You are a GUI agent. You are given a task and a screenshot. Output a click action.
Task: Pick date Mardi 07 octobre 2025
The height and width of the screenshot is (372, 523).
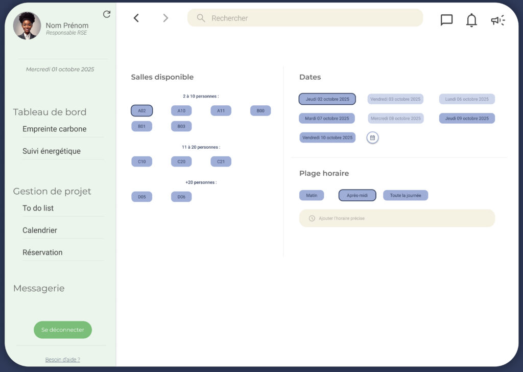[x=327, y=119]
